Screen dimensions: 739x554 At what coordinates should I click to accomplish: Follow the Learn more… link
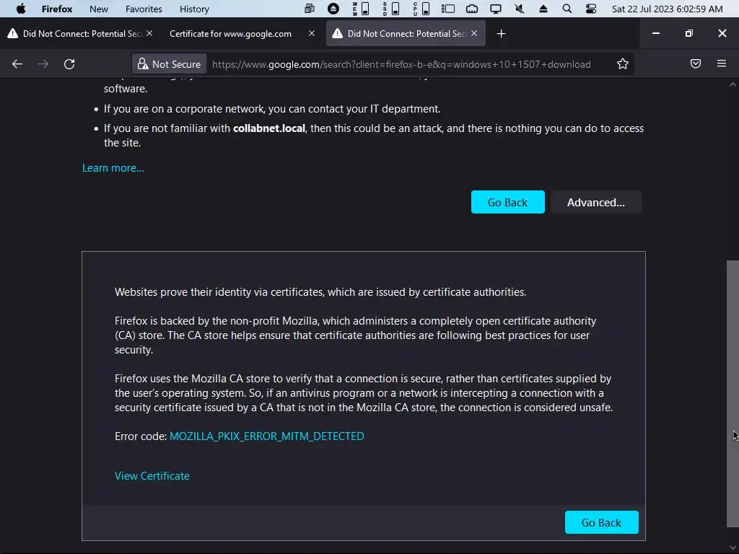pyautogui.click(x=113, y=168)
